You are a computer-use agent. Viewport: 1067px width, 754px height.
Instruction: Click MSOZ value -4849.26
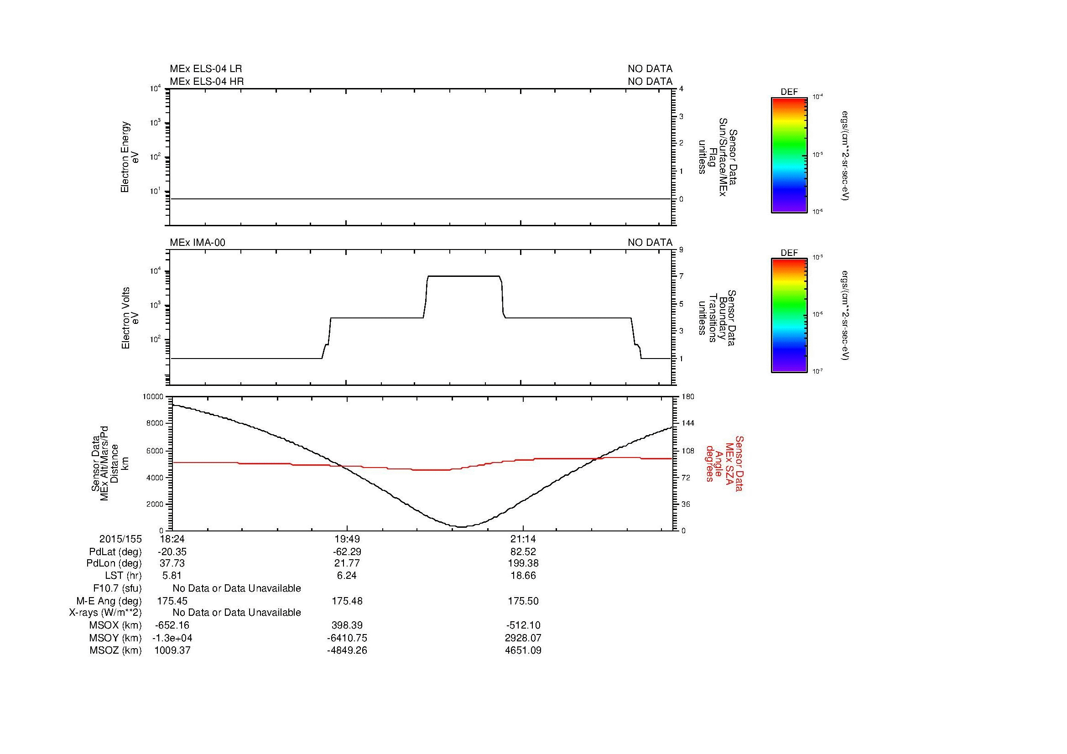point(347,650)
